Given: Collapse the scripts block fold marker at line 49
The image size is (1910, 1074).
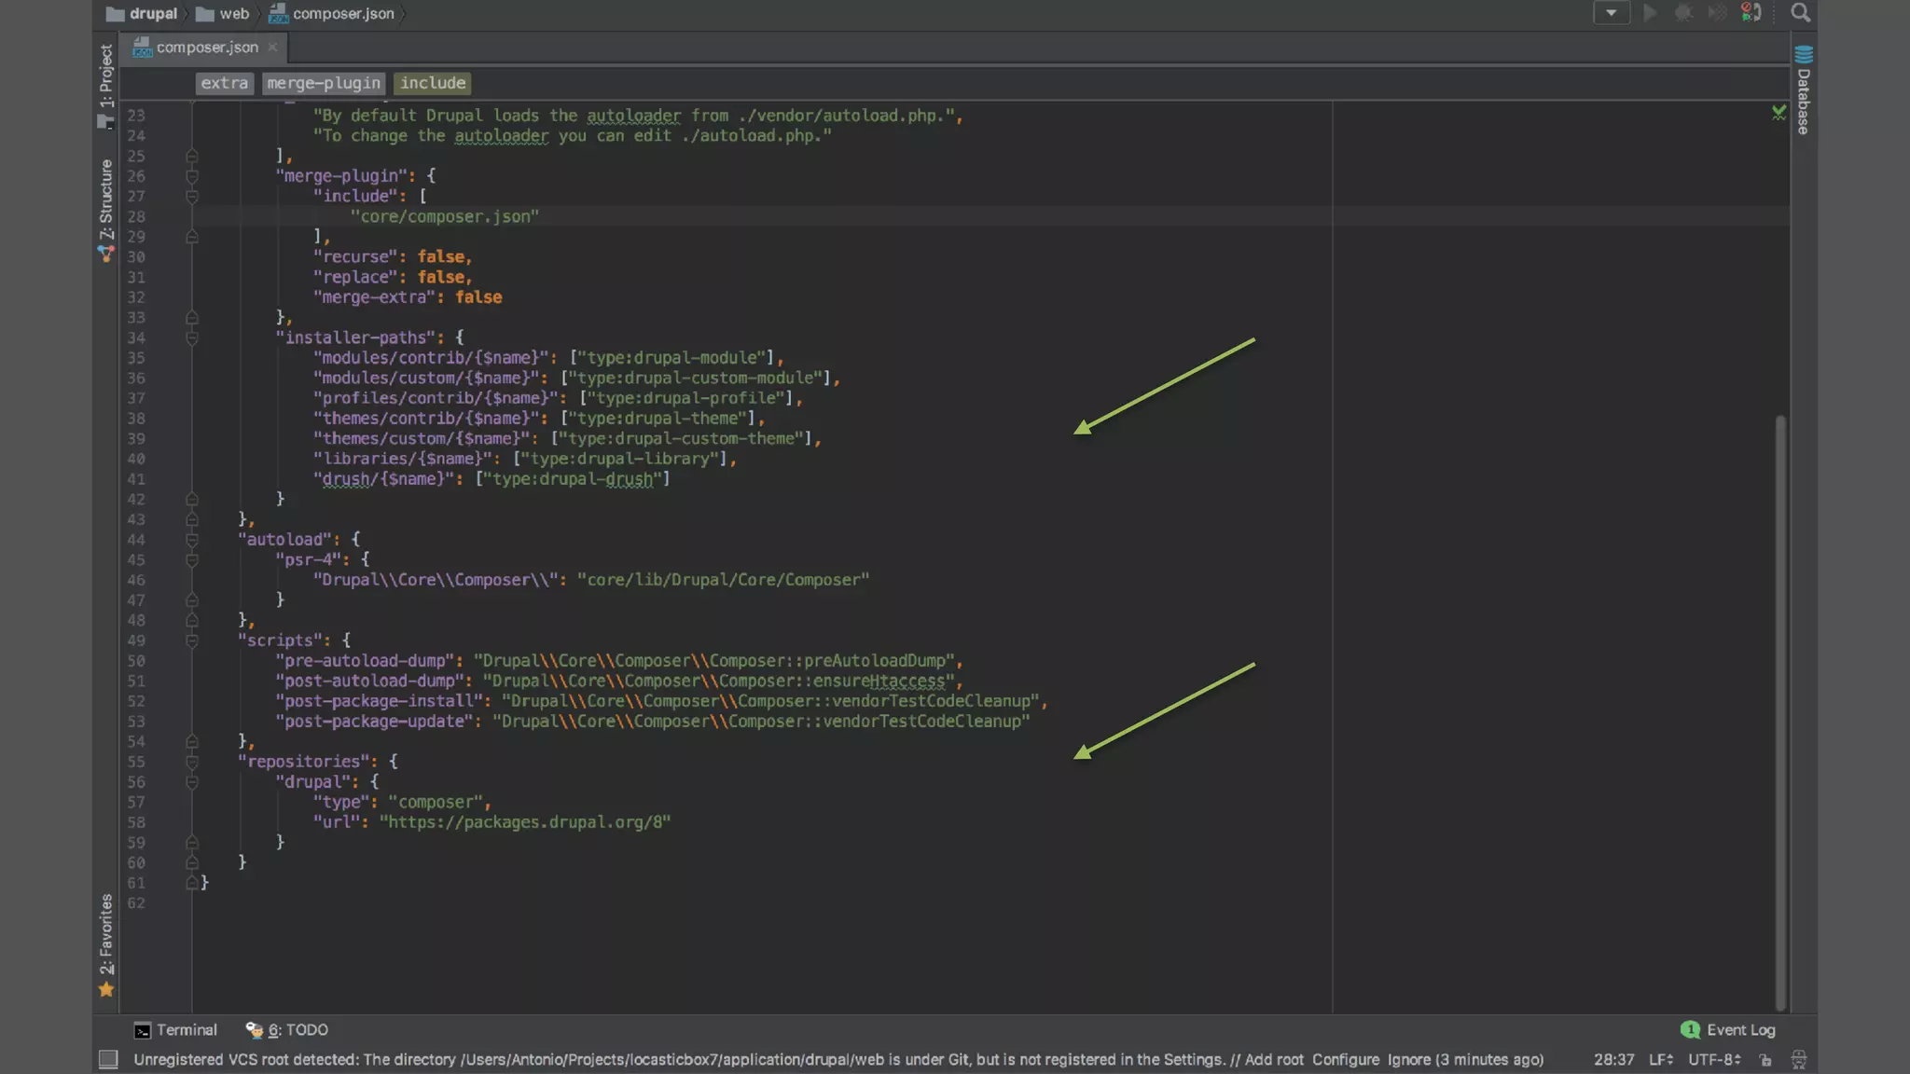Looking at the screenshot, I should [x=192, y=640].
